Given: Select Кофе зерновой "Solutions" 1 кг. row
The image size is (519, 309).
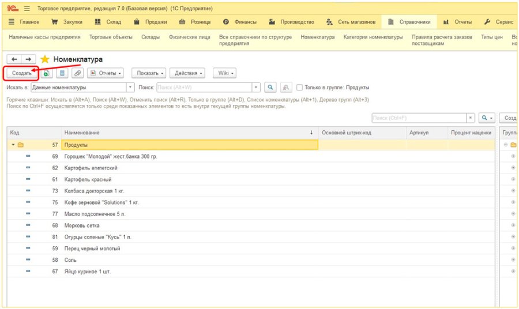Looking at the screenshot, I should 251,202.
